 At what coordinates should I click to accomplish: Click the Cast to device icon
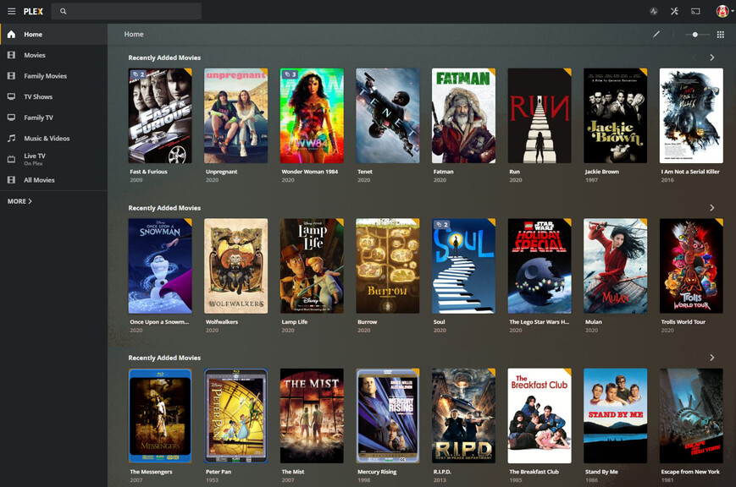click(x=695, y=11)
